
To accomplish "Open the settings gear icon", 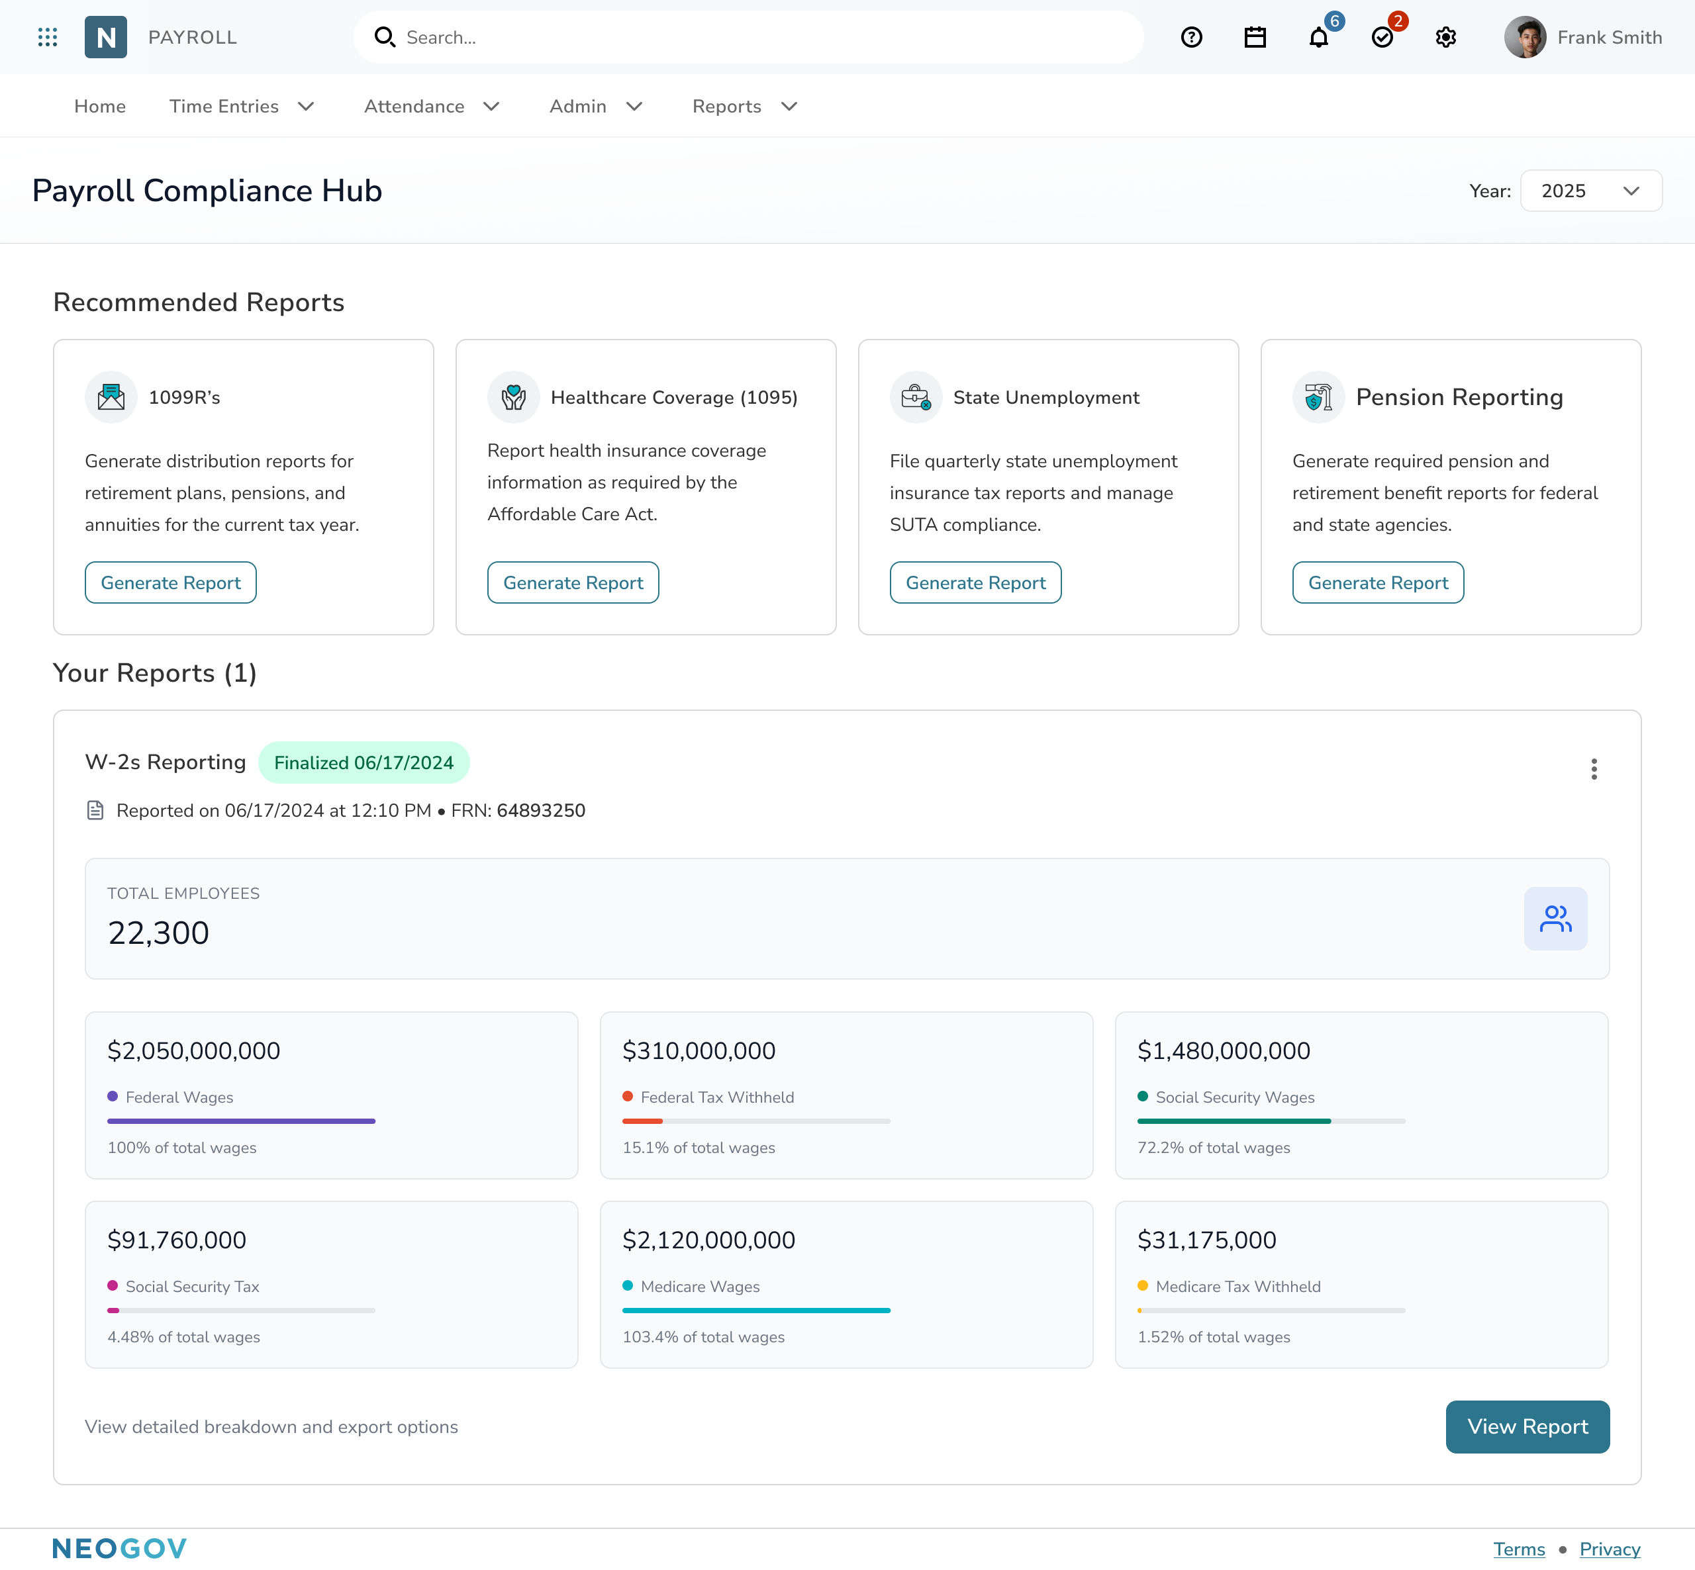I will point(1445,36).
